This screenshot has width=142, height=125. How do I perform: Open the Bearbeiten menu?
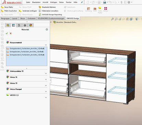pos(36,2)
